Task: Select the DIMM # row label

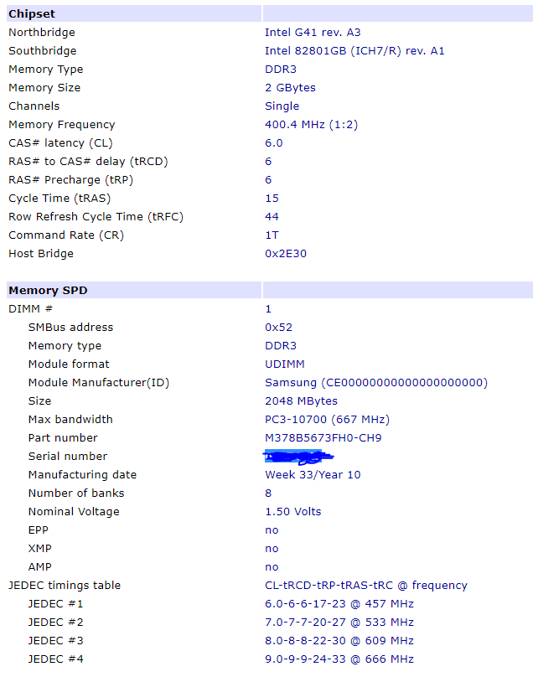Action: (31, 308)
